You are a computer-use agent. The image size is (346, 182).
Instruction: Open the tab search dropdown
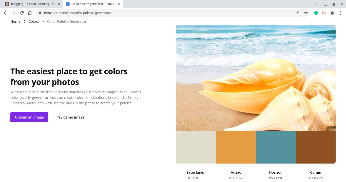(316, 4)
